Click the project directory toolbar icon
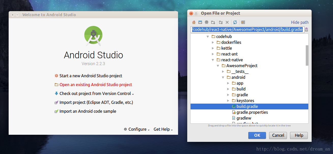 (207, 22)
